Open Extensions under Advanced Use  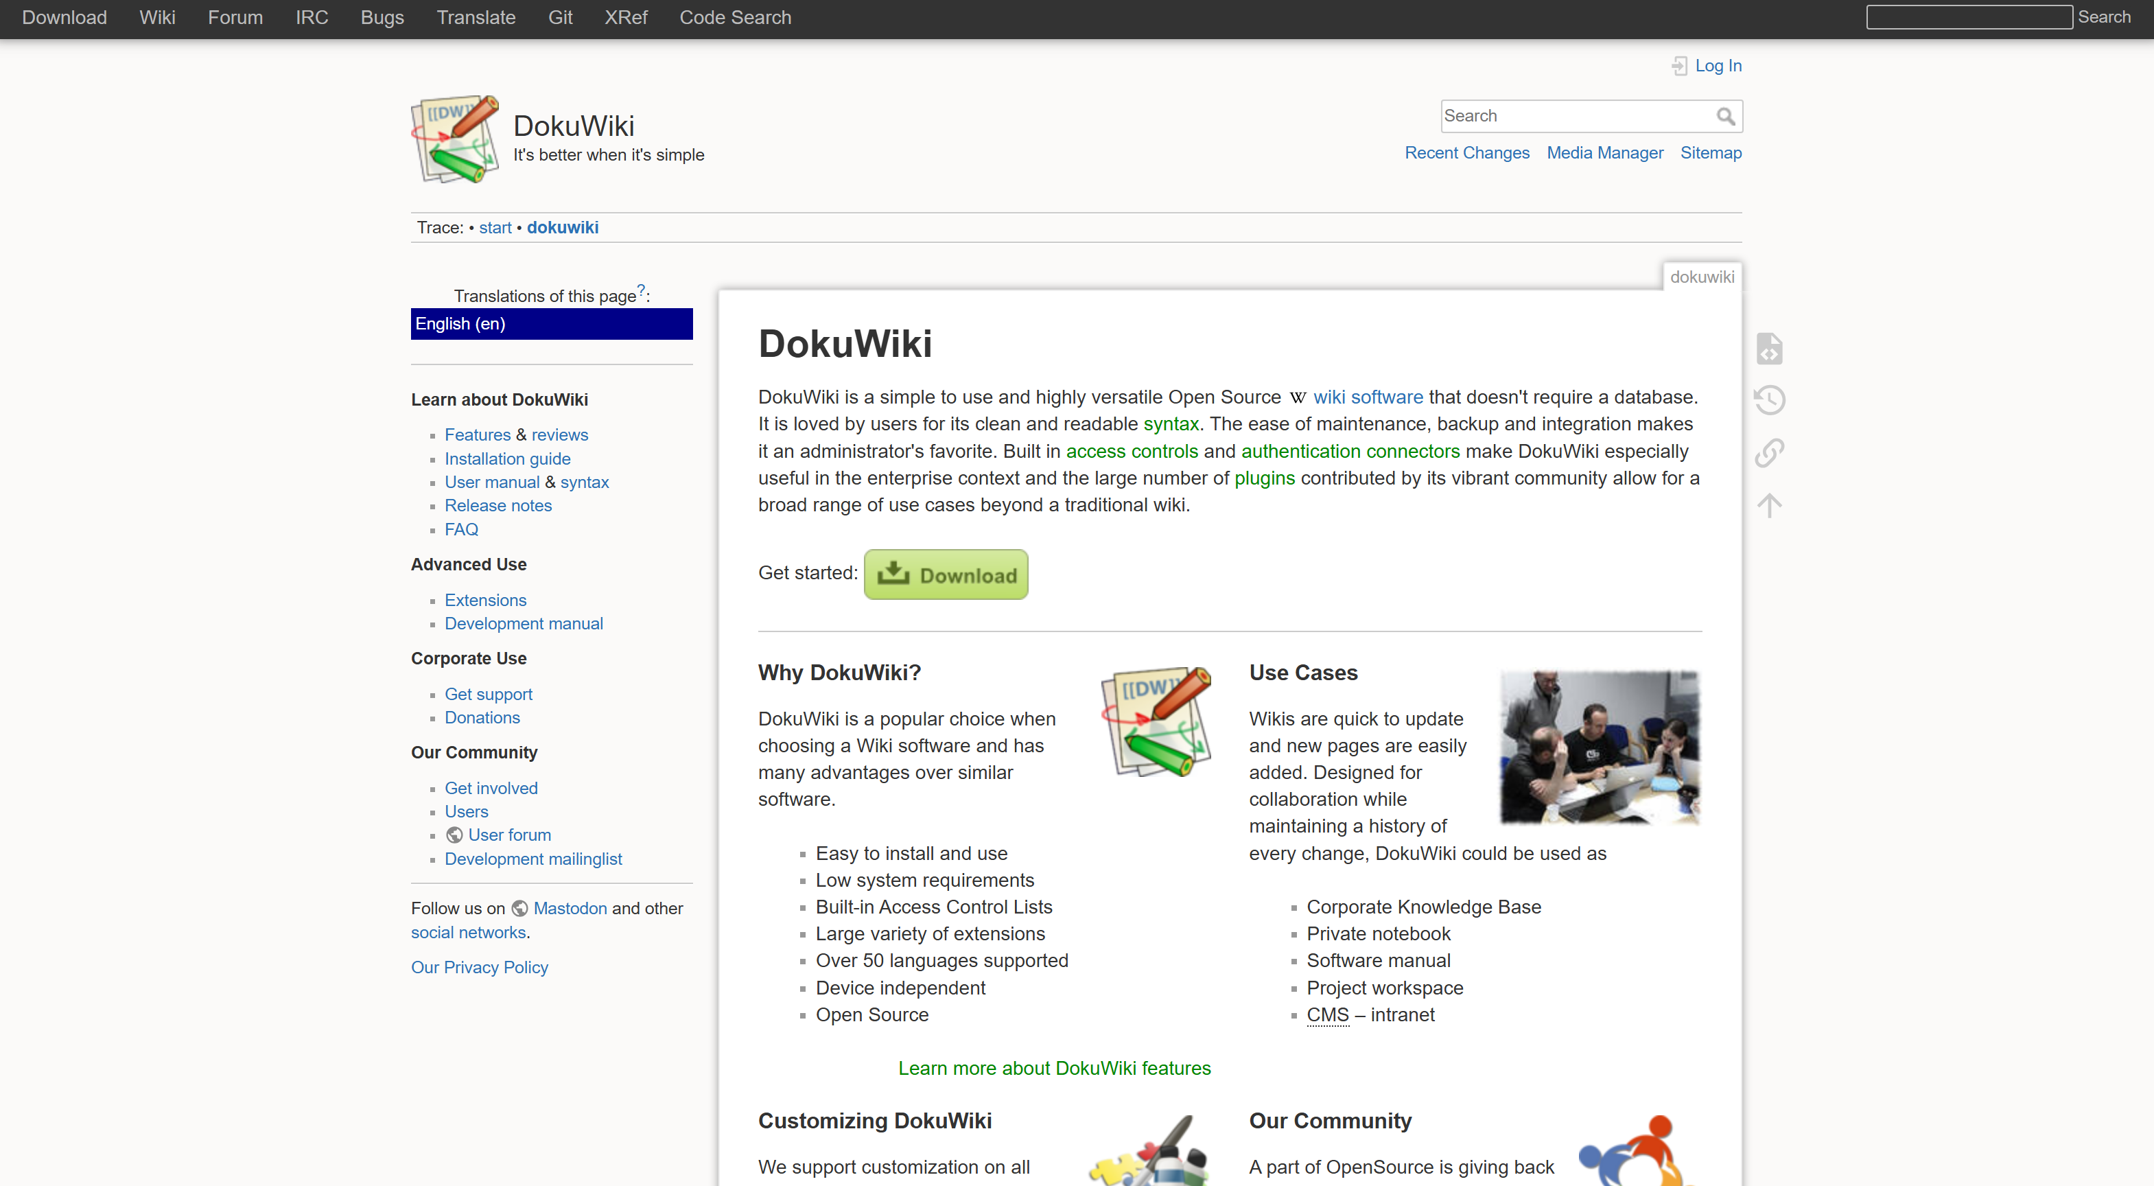(x=486, y=601)
